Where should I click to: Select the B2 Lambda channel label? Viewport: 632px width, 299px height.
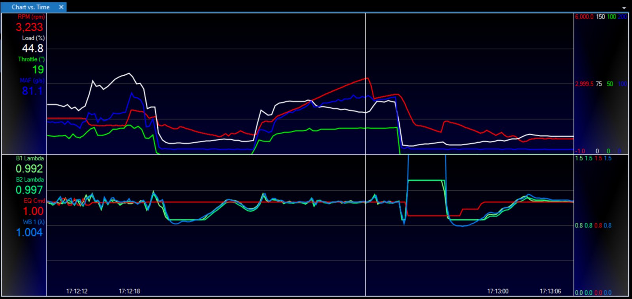click(x=30, y=180)
